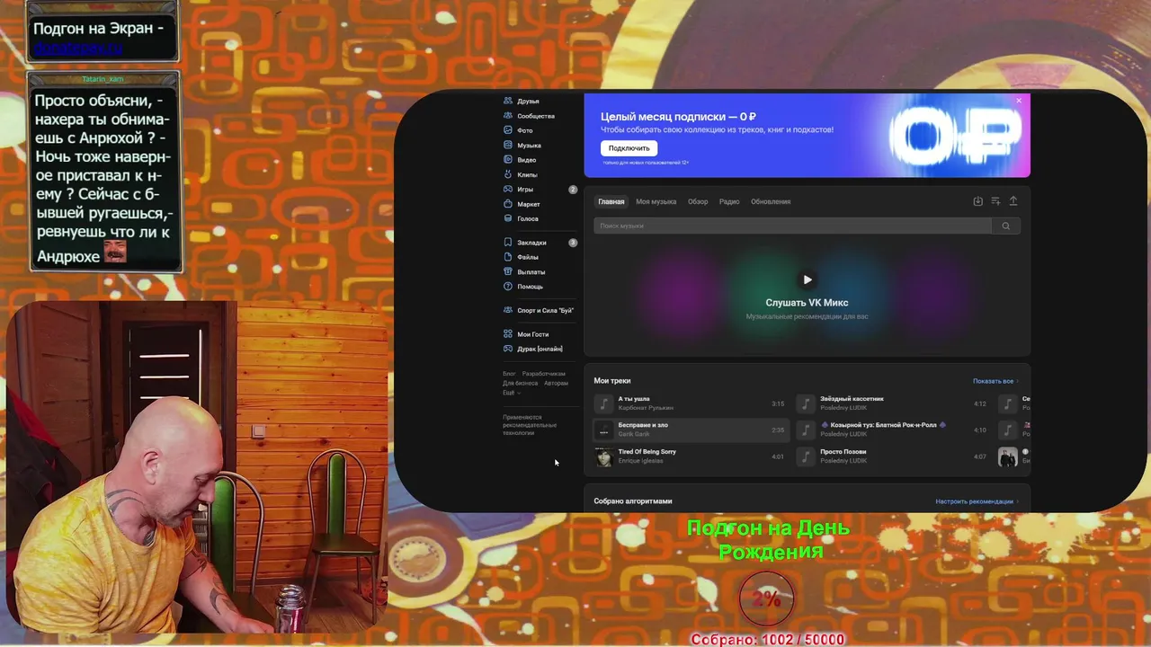Click the Закладки counter badge 3
The height and width of the screenshot is (647, 1151).
(x=573, y=243)
